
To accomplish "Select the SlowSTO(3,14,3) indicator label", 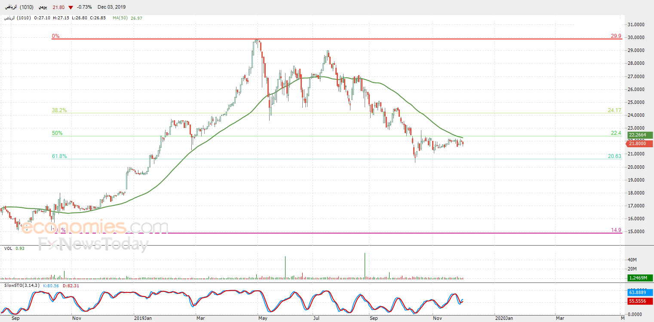I will pos(22,286).
